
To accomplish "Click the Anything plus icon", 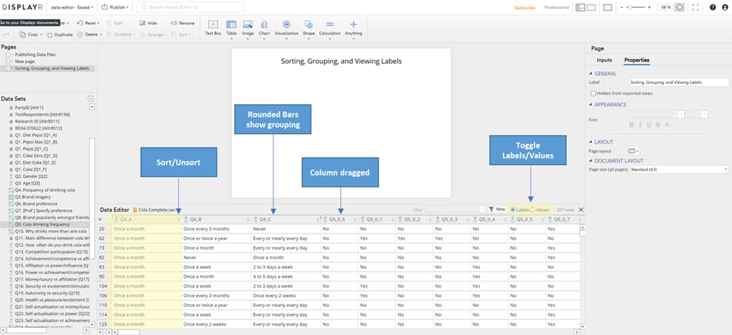I will click(x=354, y=28).
